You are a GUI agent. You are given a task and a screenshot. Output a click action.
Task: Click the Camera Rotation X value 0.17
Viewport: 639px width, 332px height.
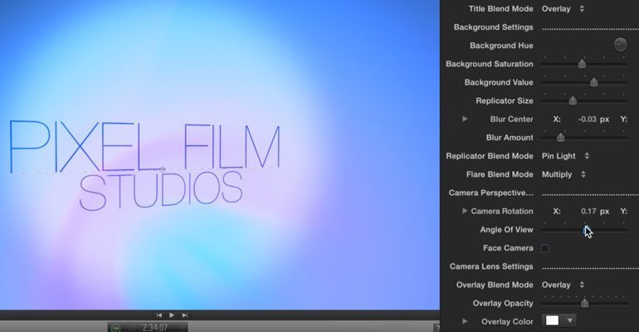click(x=588, y=211)
